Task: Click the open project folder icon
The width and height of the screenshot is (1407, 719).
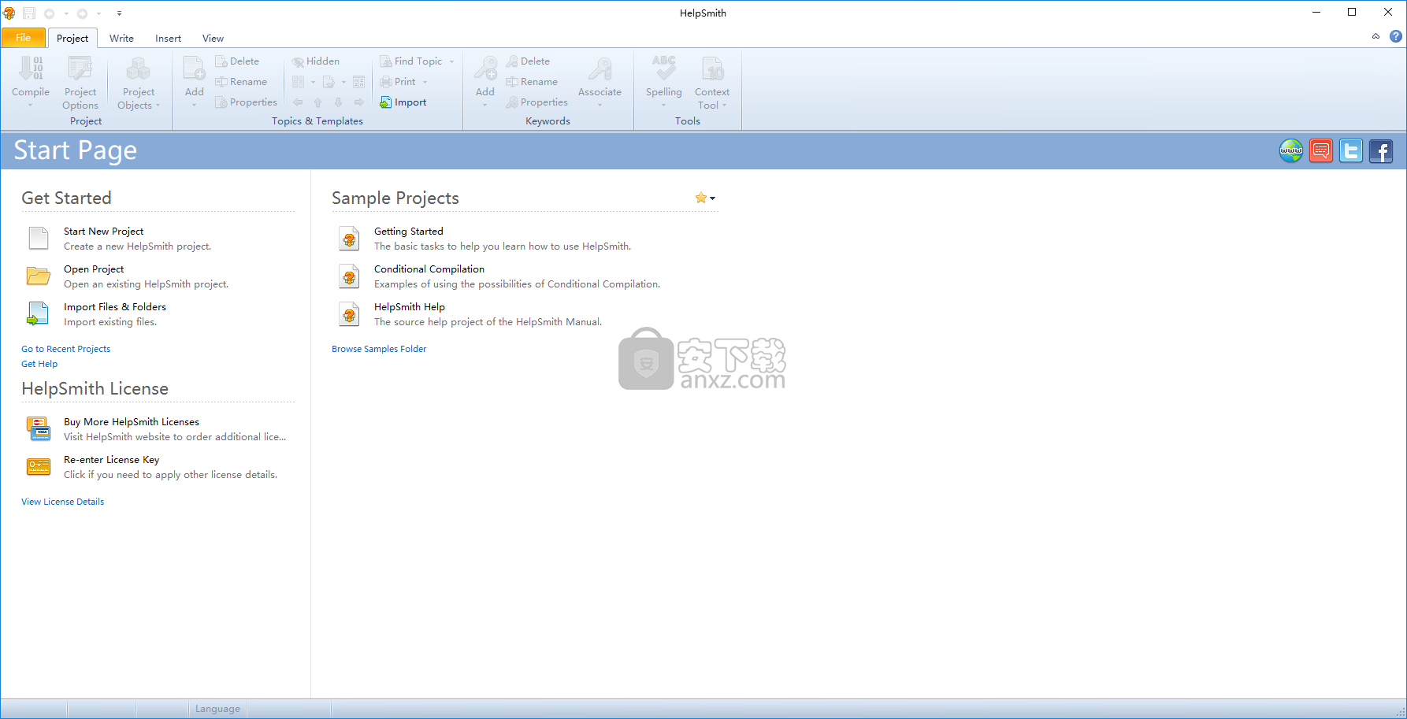Action: point(39,276)
